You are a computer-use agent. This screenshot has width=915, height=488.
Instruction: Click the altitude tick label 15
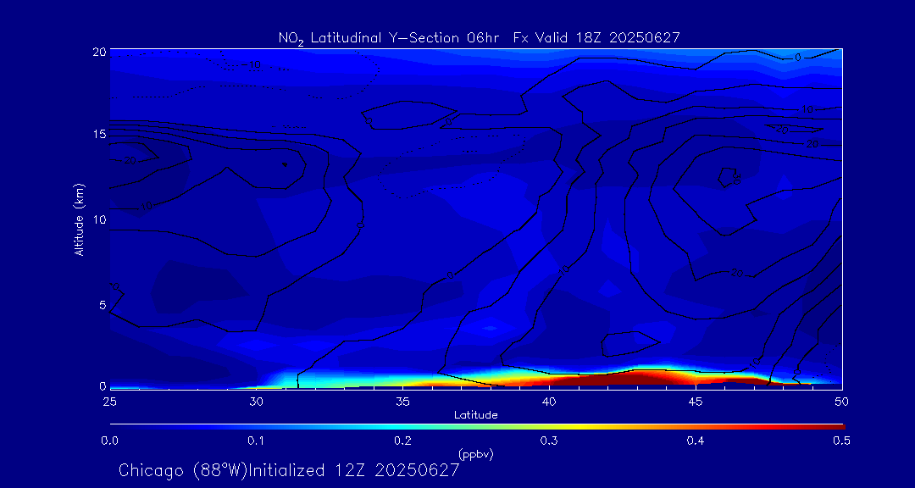tap(100, 135)
